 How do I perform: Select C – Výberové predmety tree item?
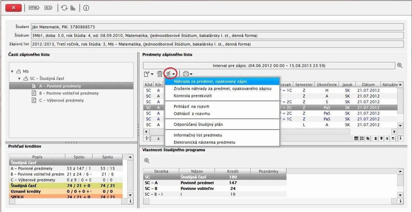coord(61,100)
